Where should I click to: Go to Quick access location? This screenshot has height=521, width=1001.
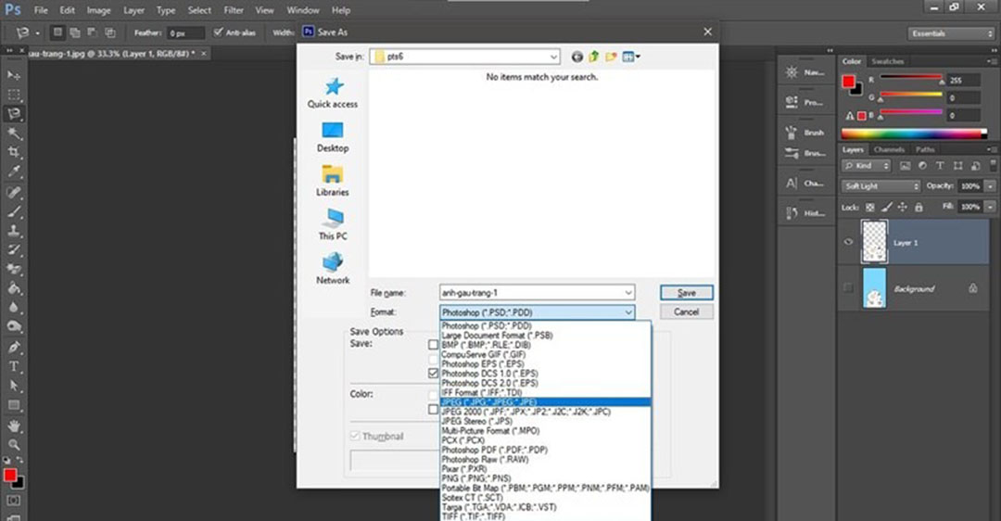[333, 93]
